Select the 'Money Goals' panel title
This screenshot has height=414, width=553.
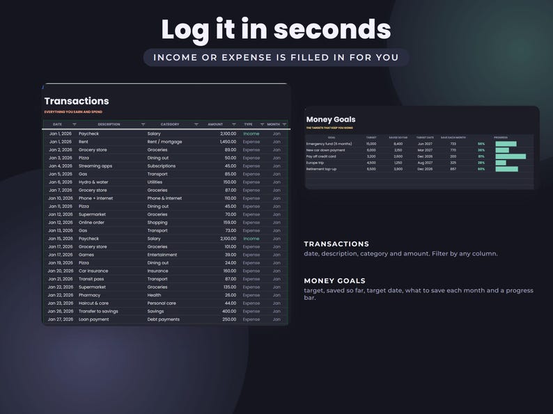[x=331, y=120]
